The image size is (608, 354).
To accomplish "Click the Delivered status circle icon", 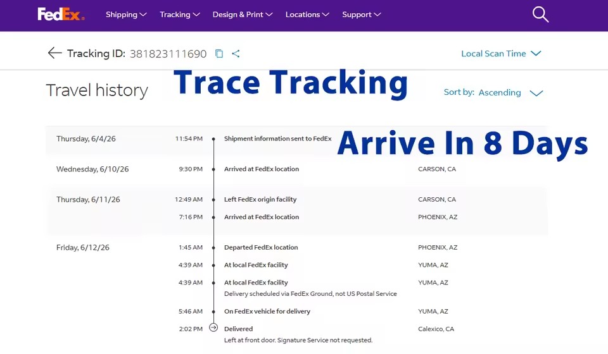I will [x=213, y=327].
